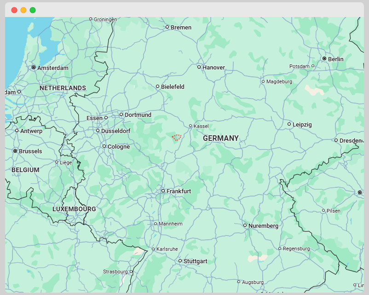The height and width of the screenshot is (295, 369).
Task: Click the Kassel town label
Action: coord(202,126)
